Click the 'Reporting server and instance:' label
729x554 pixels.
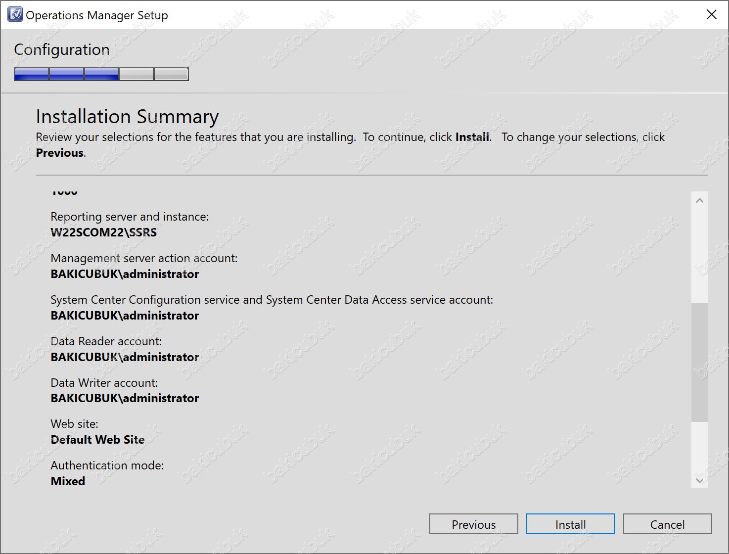point(130,217)
